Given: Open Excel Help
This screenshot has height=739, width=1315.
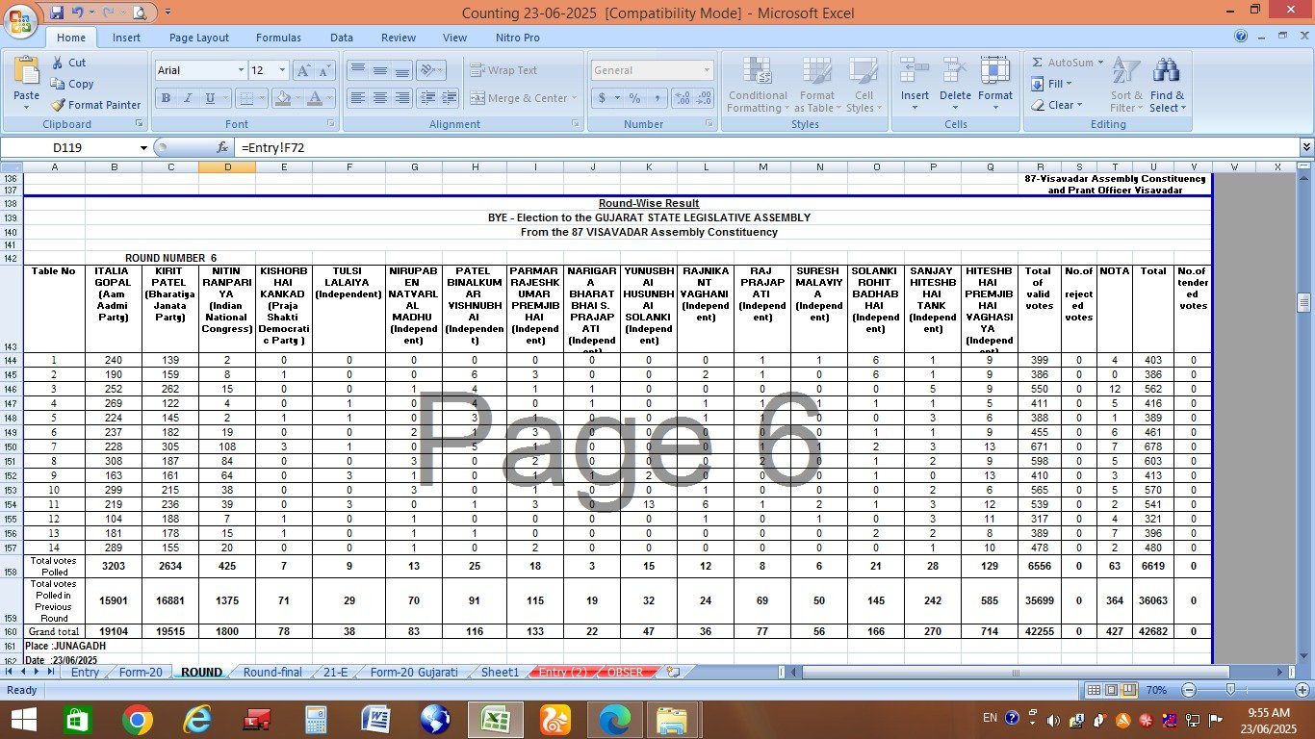Looking at the screenshot, I should [1241, 36].
